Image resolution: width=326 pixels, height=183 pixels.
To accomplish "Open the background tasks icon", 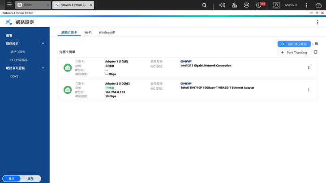I will [x=234, y=5].
